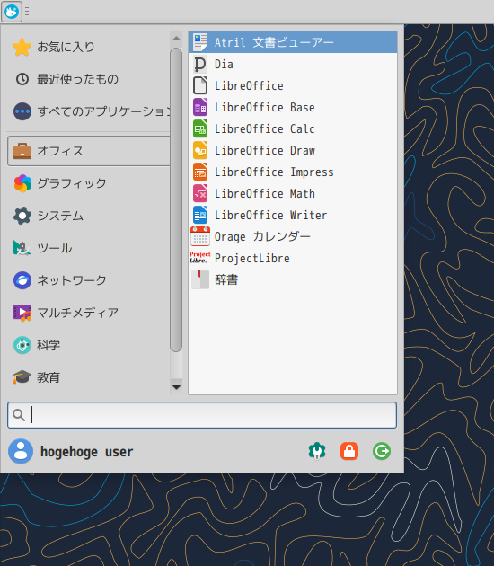Select the グラフィック category

(88, 183)
